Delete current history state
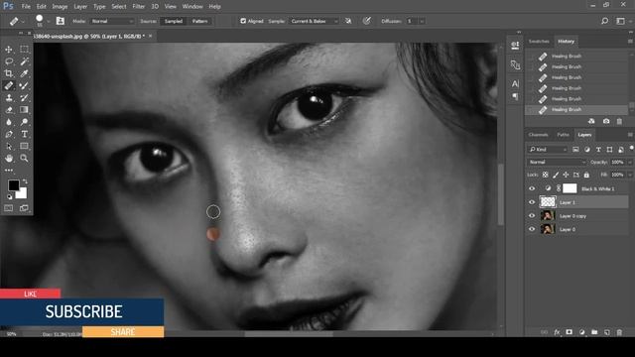Screen dimensions: 635x357 pyautogui.click(x=619, y=121)
